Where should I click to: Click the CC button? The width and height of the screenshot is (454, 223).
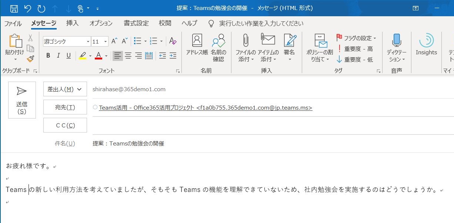[65, 125]
